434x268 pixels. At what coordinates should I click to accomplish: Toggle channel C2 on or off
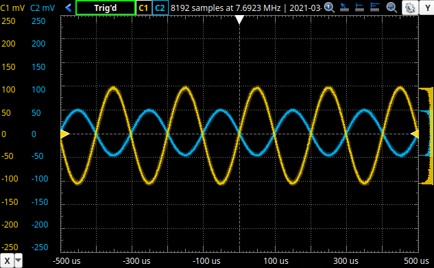coord(160,8)
